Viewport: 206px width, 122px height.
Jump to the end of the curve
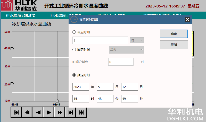(x=70, y=112)
